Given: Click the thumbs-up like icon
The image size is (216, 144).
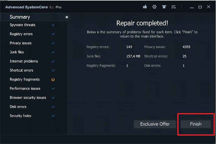Looking at the screenshot, I should coord(145,7).
